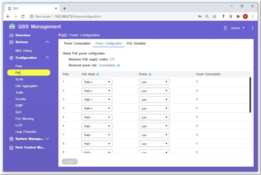Click the Consumption reserved power rule link
This screenshot has height=175, width=261.
pos(107,66)
